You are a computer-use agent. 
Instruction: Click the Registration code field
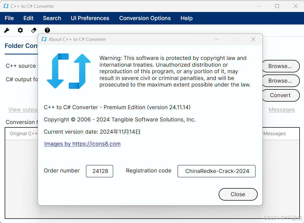coord(216,171)
